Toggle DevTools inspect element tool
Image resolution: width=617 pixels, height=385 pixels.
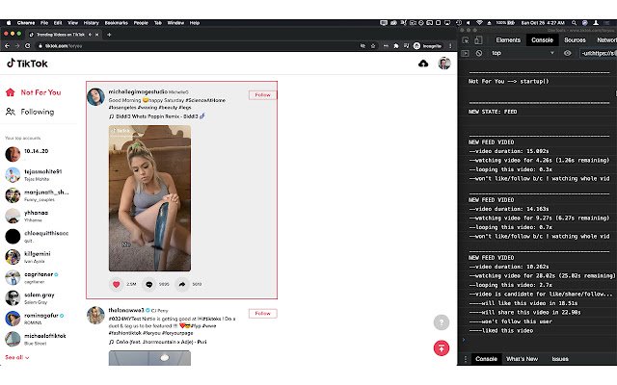466,40
